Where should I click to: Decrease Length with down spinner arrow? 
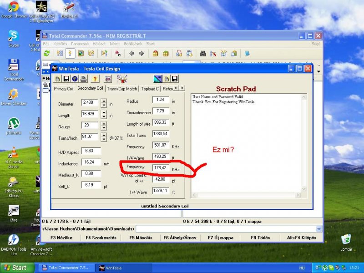[104, 116]
